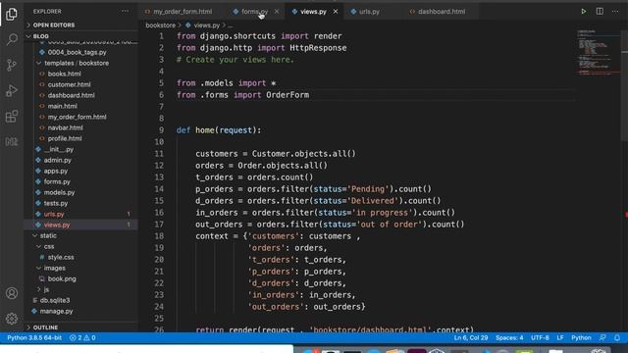Screen dimensions: 628x353
Task: Open Explorer panel ellipsis menu
Action: [125, 11]
